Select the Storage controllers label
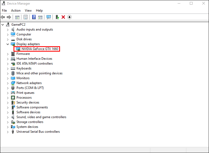 point(30,122)
